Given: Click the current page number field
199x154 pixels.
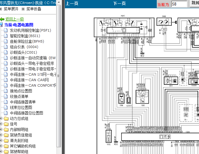Looking at the screenshot, I should 179,4.
